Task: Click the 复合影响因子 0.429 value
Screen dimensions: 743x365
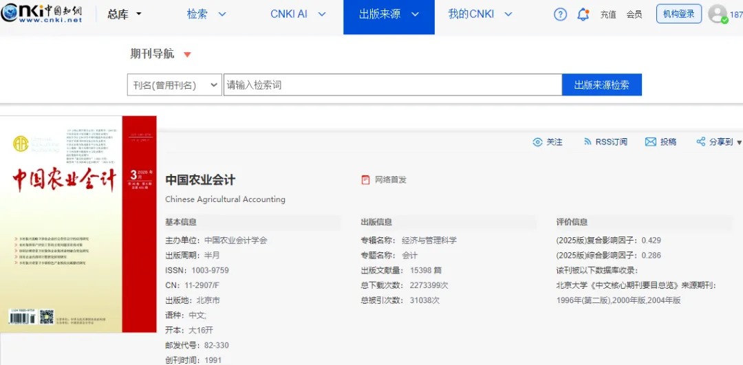Action: (652, 241)
